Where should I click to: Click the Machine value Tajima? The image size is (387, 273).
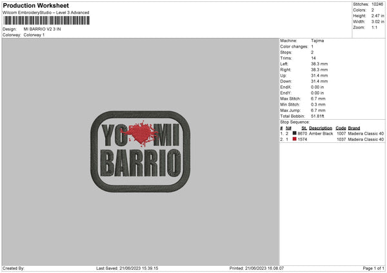click(x=317, y=41)
